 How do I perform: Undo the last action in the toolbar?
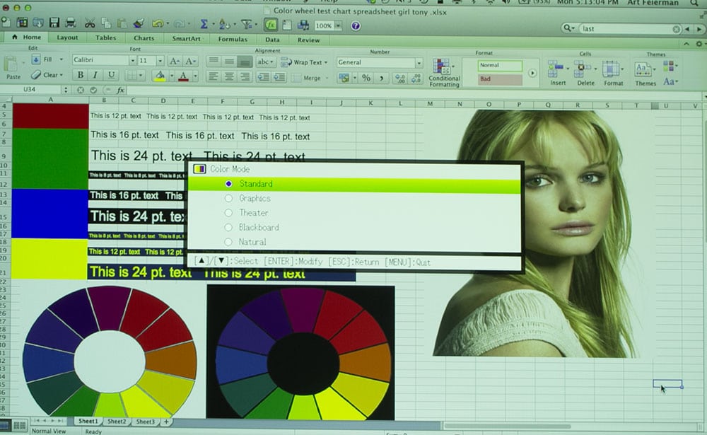158,23
